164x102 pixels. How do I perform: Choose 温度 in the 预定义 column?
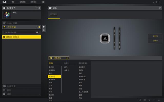point(50,98)
